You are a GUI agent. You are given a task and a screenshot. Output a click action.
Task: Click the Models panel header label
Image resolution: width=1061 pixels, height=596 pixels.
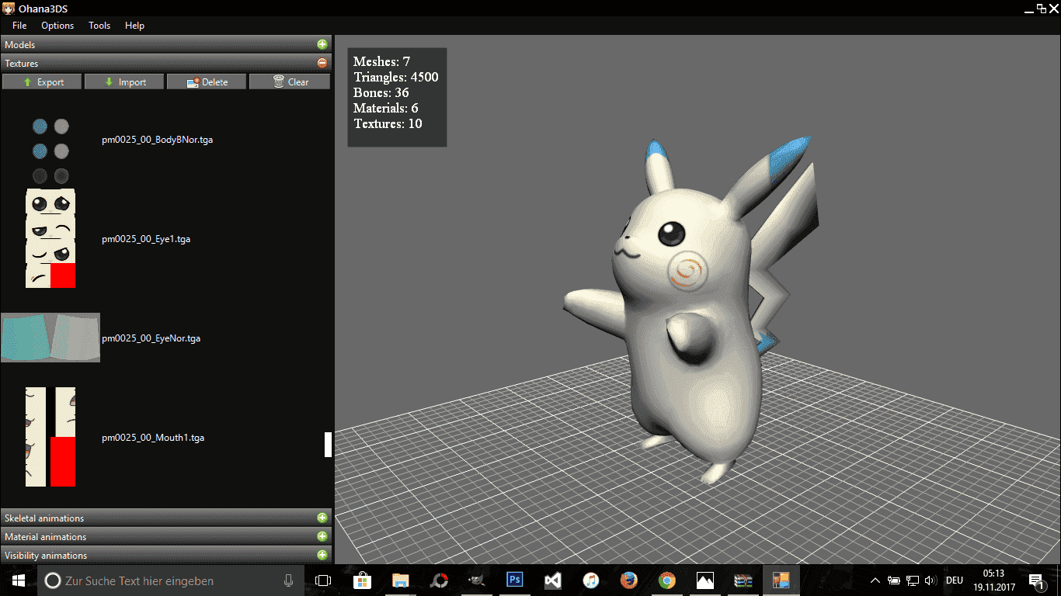pos(19,45)
